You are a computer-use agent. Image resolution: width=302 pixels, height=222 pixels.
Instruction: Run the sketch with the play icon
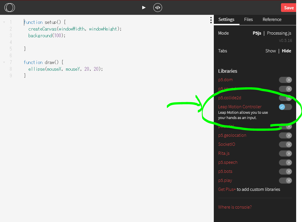(x=143, y=8)
